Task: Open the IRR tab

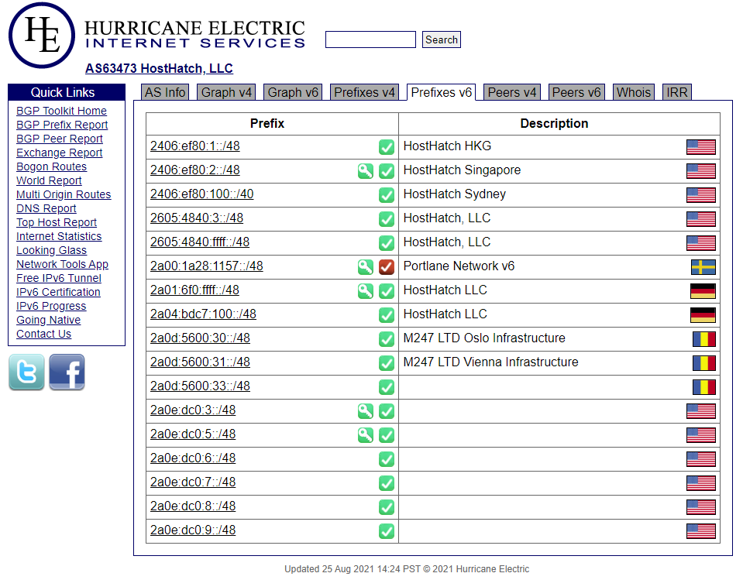Action: 676,92
